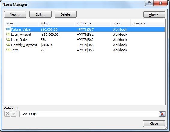Click the Workbook scope in the Monthly_Payment row
The width and height of the screenshot is (170, 132).
click(x=120, y=45)
